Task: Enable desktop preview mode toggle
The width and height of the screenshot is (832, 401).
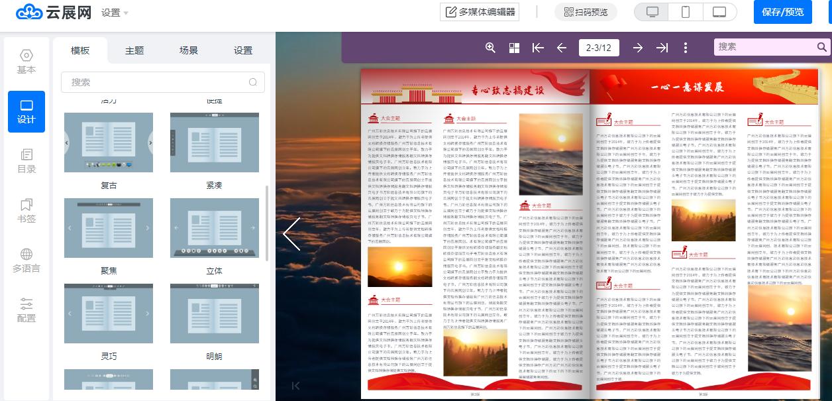Action: pyautogui.click(x=651, y=12)
